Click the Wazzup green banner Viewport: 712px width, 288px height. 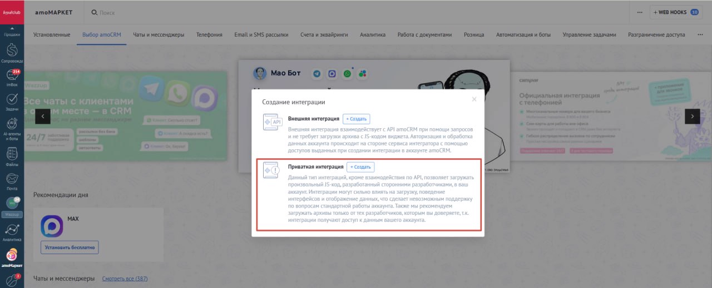[125, 116]
